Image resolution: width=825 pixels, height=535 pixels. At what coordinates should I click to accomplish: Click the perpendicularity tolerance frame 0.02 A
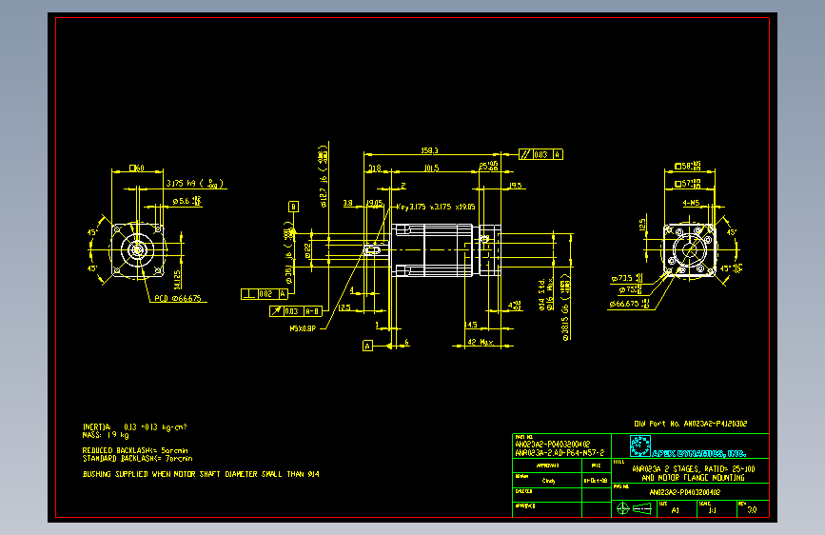(265, 294)
